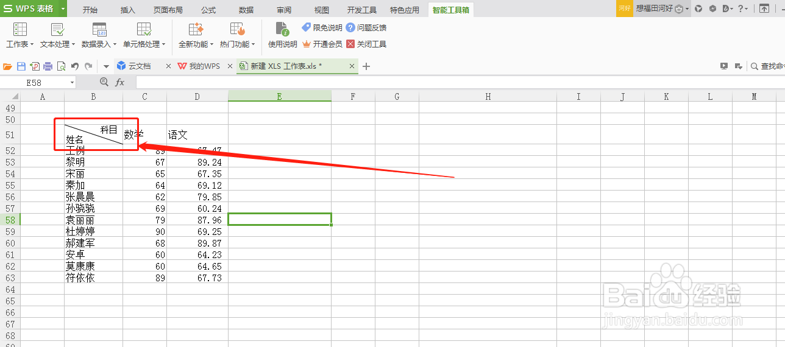Expand the 全新功能 menu
This screenshot has width=785, height=347.
coord(196,44)
